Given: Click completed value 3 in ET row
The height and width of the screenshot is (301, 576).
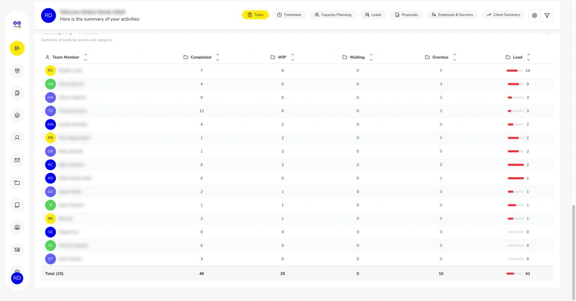Looking at the screenshot, I should [202, 259].
